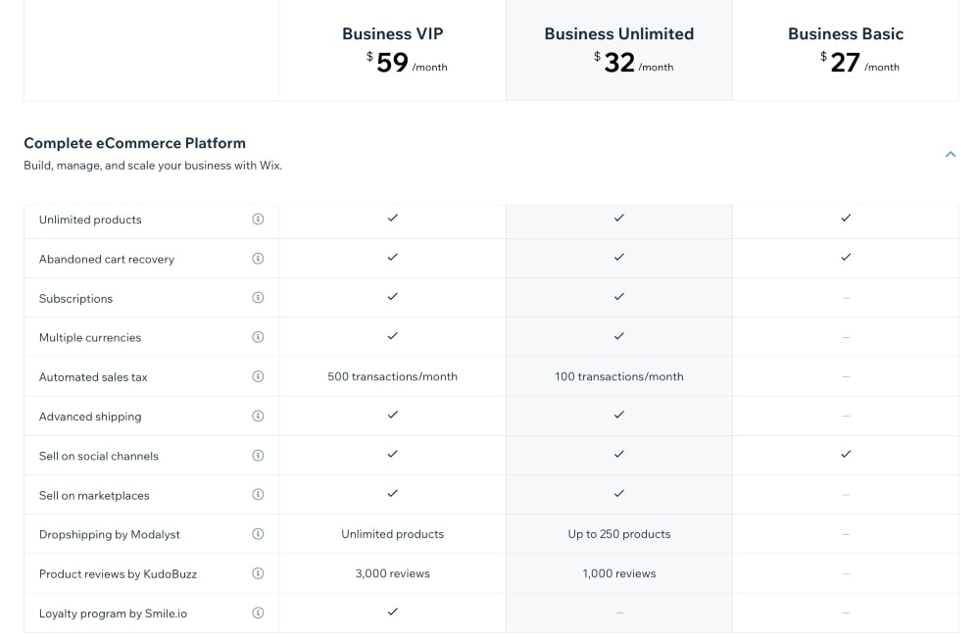Click the Complete eCommerce Platform heading
This screenshot has width=980, height=641.
tap(134, 142)
